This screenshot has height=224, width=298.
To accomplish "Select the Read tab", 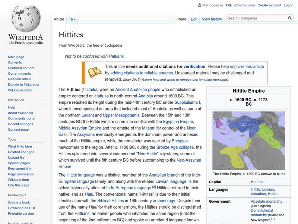I will pos(182,19).
